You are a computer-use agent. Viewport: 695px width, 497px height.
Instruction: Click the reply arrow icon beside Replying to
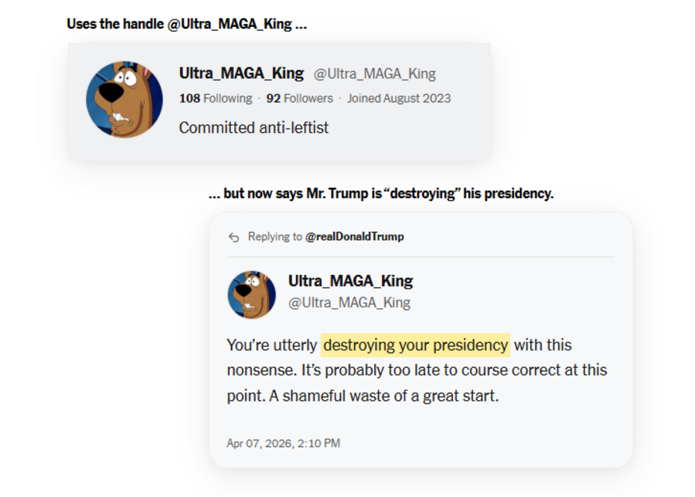click(234, 237)
